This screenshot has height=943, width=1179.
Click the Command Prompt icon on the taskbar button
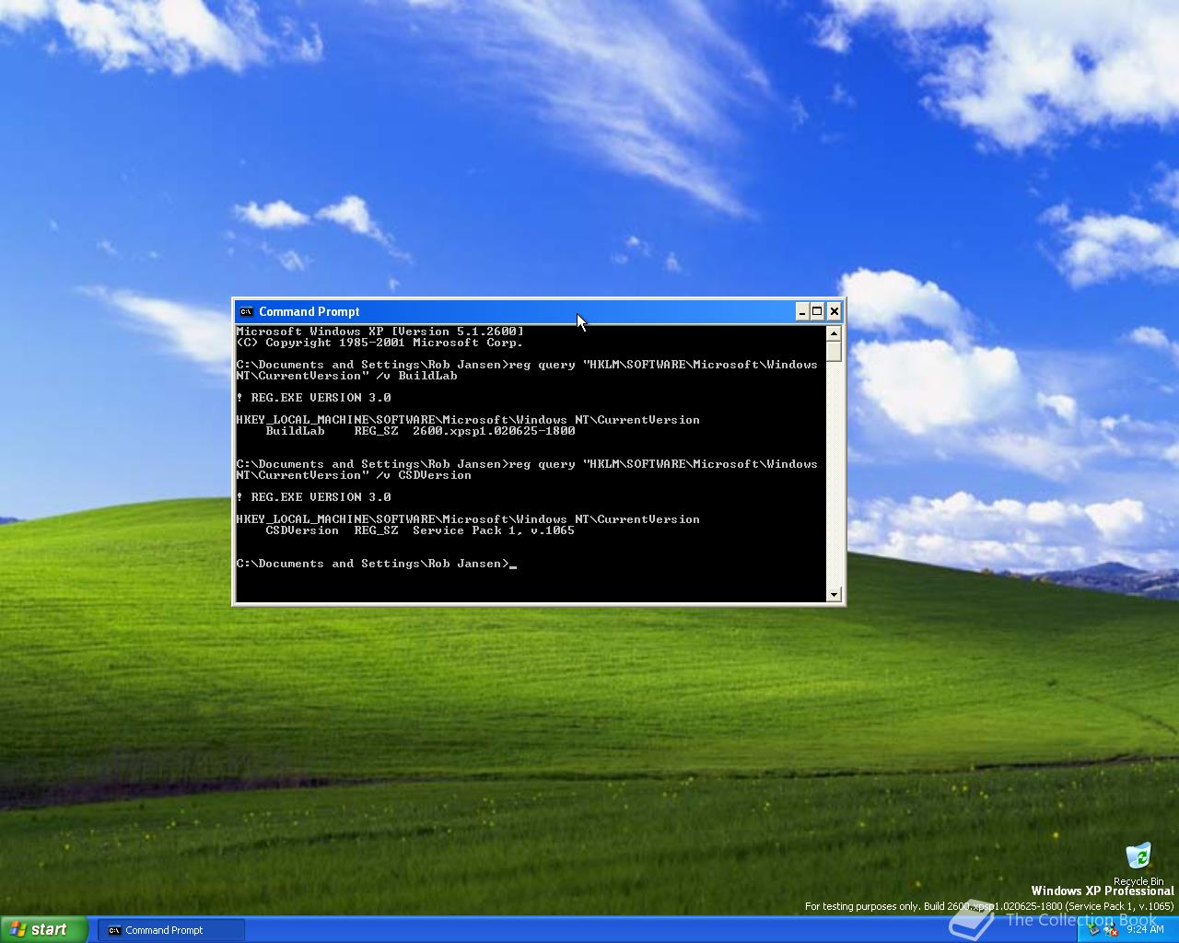[116, 930]
